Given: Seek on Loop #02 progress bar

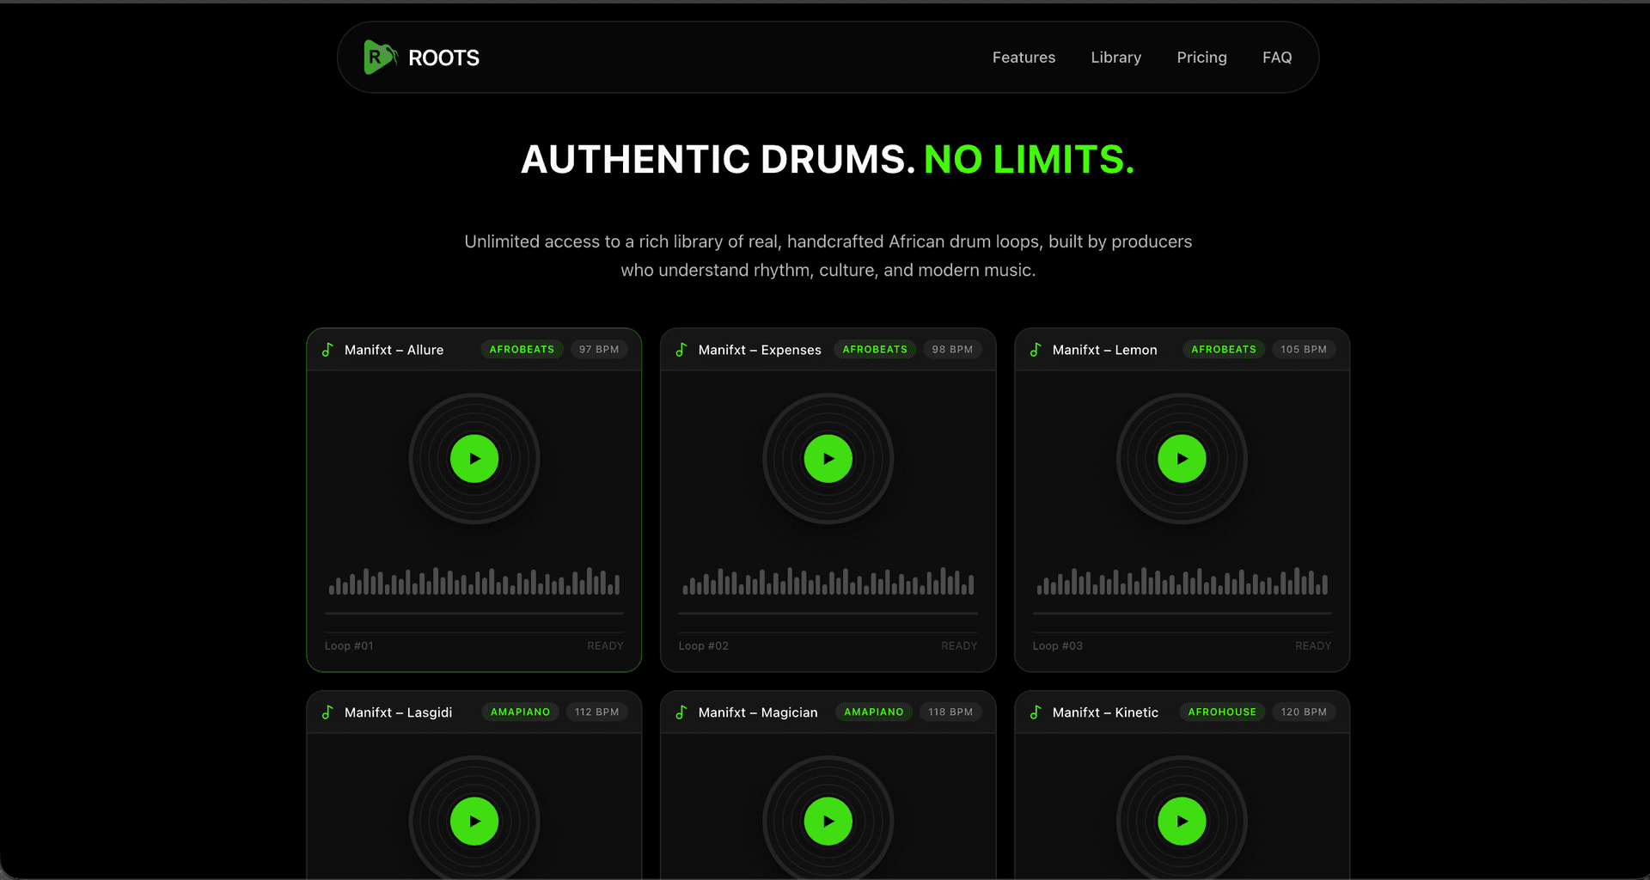Looking at the screenshot, I should coord(828,614).
